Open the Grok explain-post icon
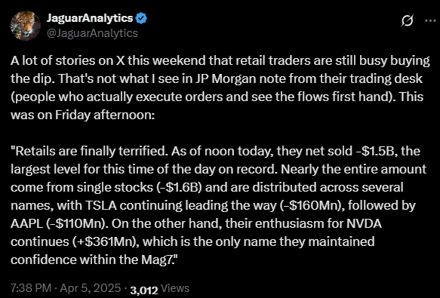The image size is (440, 298). pyautogui.click(x=407, y=20)
